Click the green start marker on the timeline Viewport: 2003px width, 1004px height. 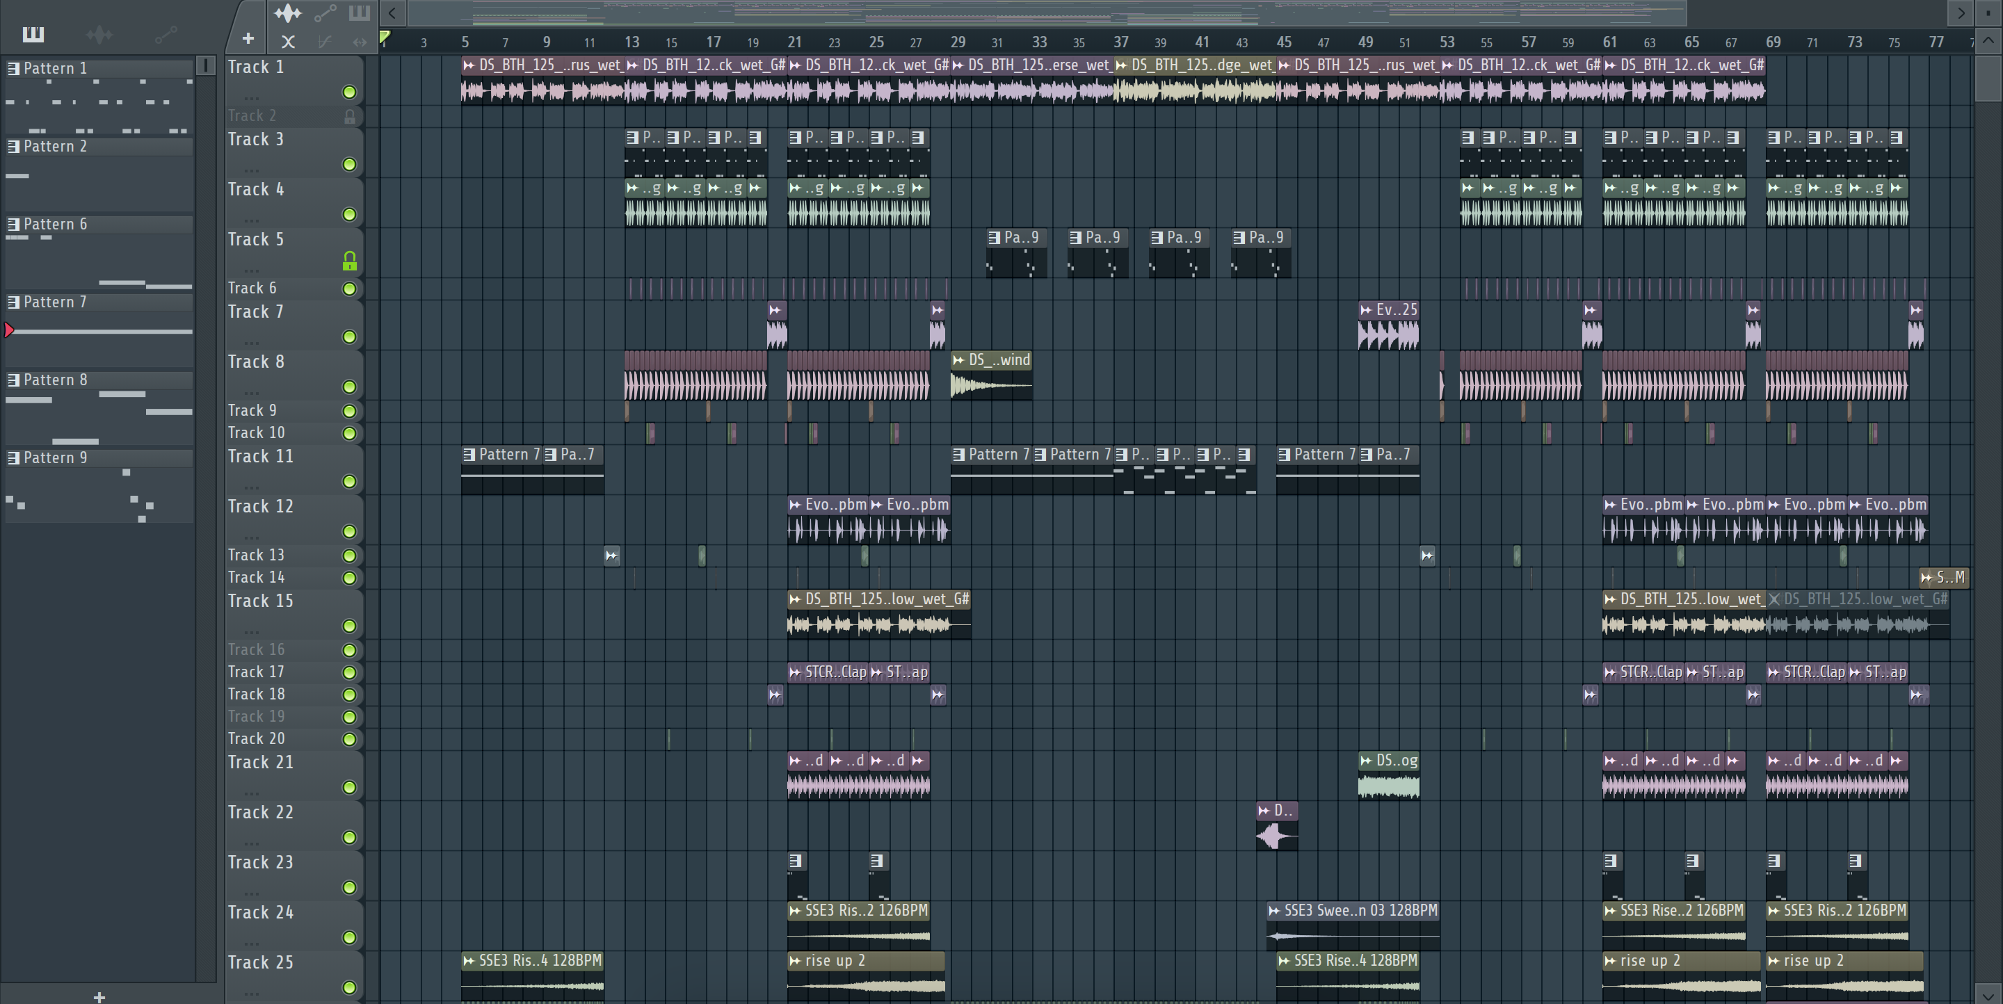pos(385,38)
